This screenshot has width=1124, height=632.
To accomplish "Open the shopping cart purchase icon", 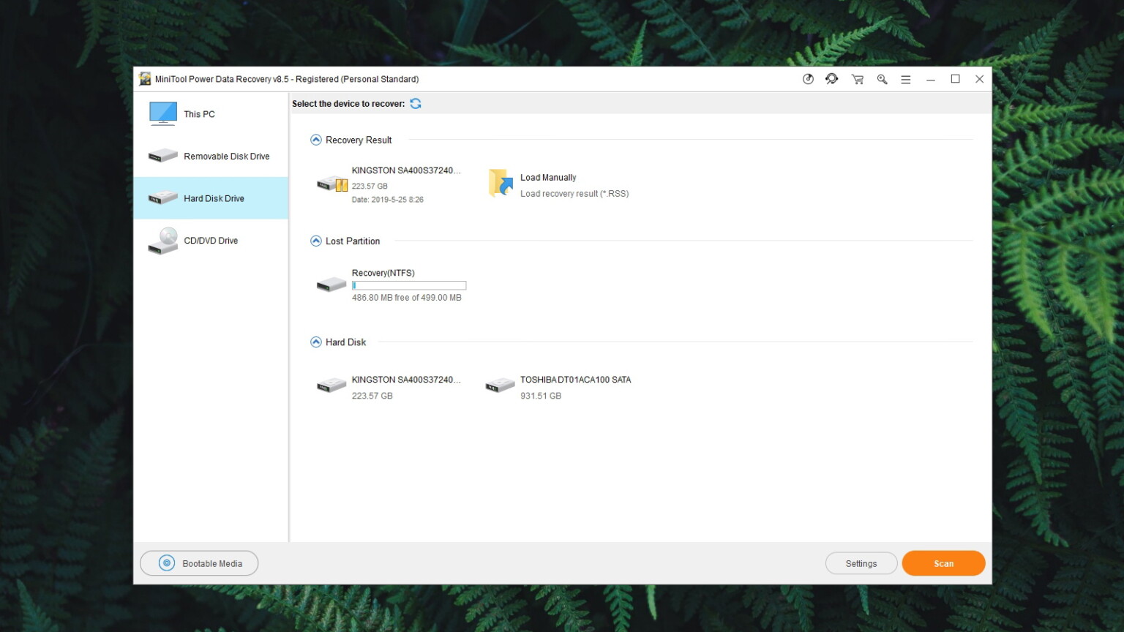I will pyautogui.click(x=857, y=79).
